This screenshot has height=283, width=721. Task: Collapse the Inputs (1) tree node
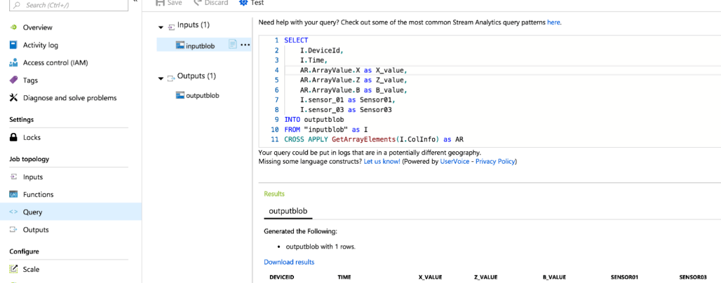coord(160,28)
